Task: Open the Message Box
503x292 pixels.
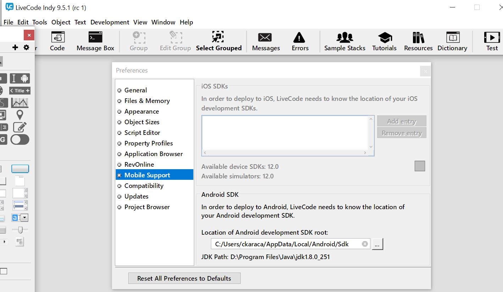Action: coord(95,41)
